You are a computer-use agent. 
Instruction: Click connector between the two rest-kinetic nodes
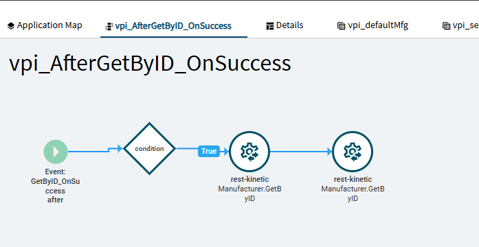[301, 152]
